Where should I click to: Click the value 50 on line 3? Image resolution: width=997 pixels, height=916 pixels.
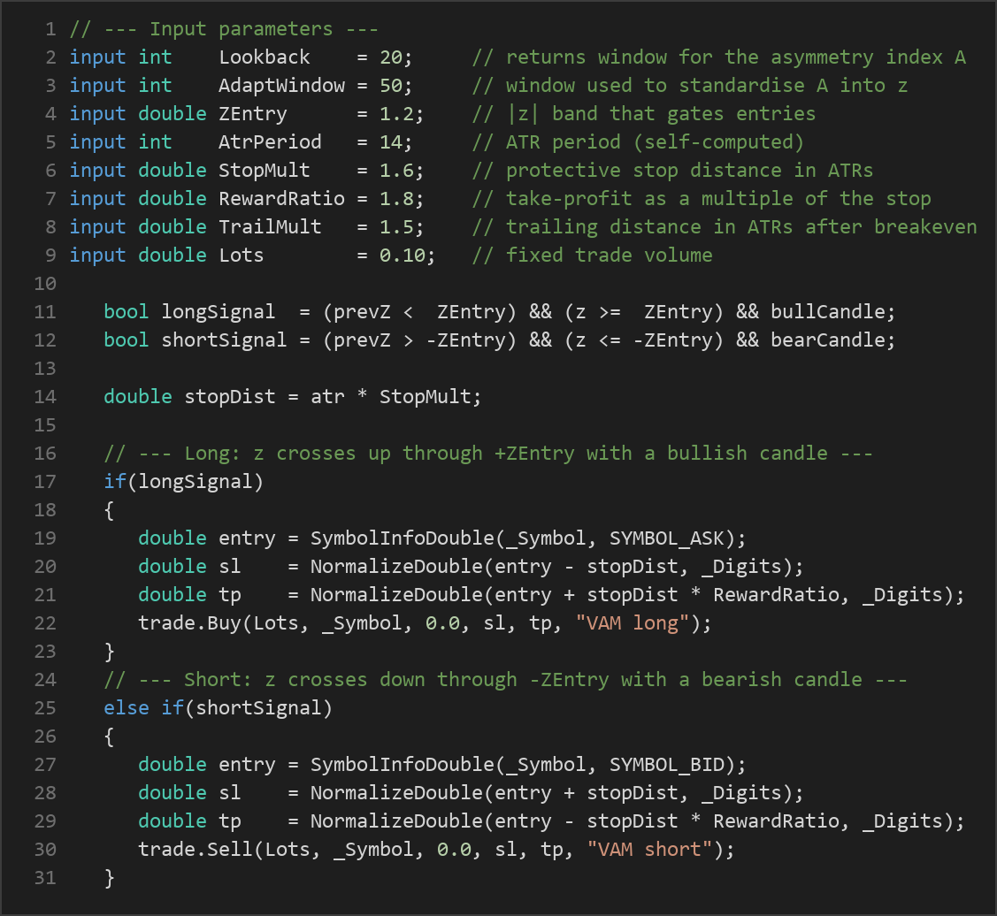pos(391,86)
